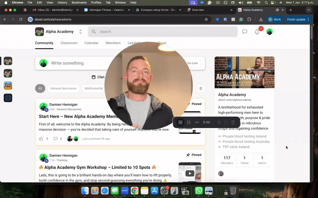Screen dimensions: 318x198
Task: Open the post filter settings icon
Action: pyautogui.click(x=201, y=88)
